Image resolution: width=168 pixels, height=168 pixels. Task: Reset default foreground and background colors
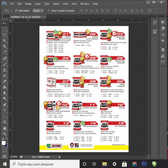[x=3, y=139]
